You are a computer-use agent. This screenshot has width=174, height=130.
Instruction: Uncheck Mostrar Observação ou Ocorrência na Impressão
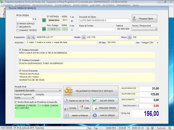point(16,102)
